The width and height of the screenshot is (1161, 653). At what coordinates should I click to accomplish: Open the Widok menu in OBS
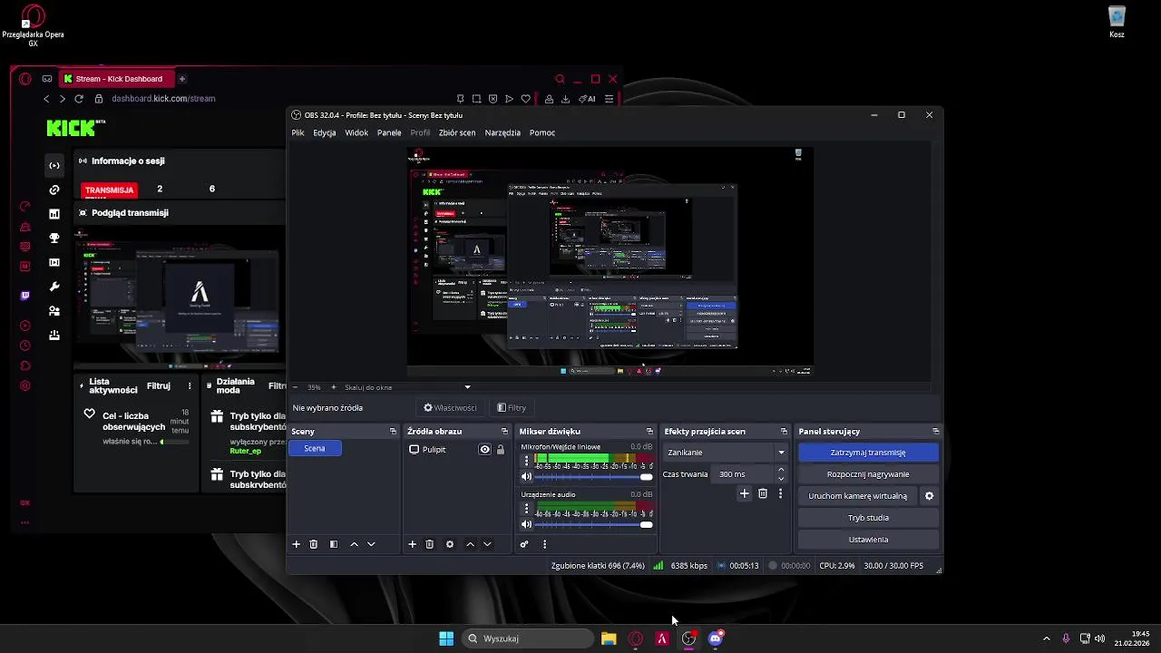pyautogui.click(x=356, y=132)
